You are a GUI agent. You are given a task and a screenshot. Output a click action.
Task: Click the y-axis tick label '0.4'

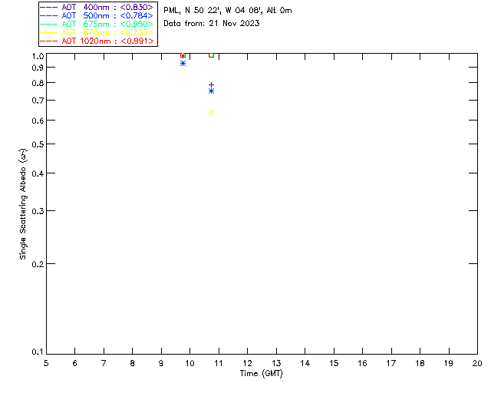(38, 173)
